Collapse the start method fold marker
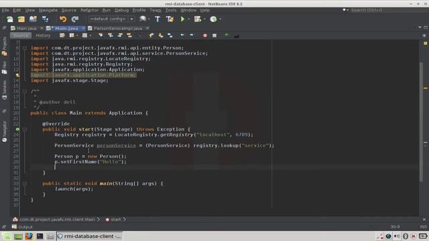Screen dimensions: 429x241 24,129
